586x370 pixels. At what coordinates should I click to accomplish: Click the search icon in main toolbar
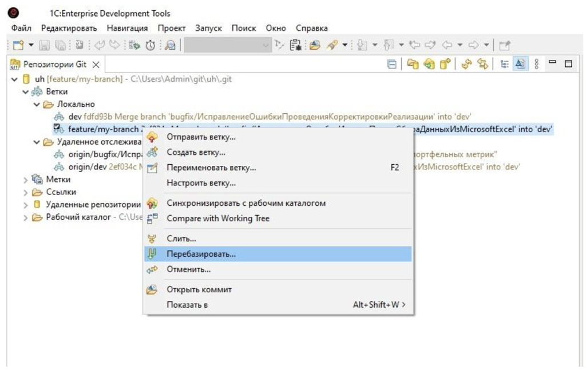click(170, 46)
